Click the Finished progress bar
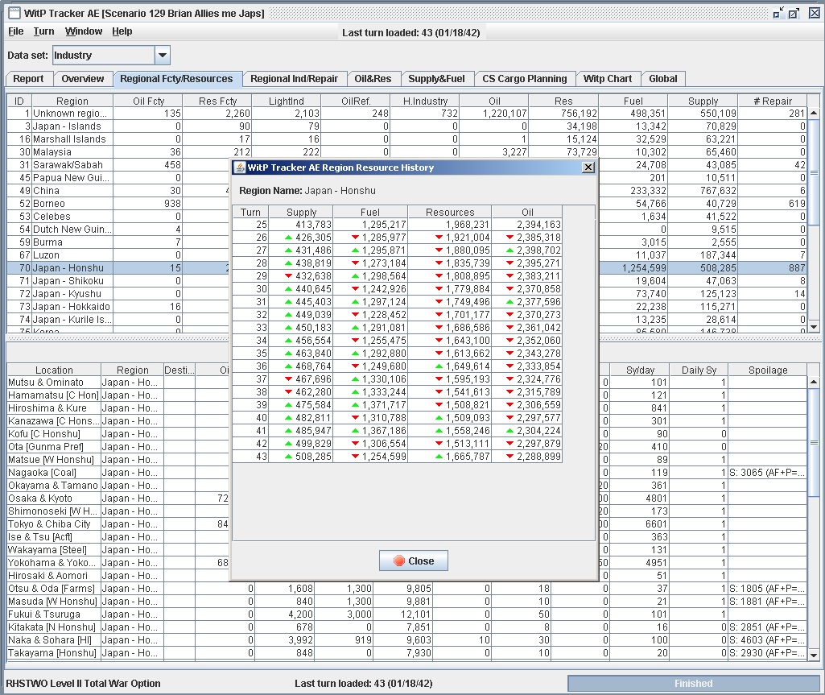This screenshot has height=695, width=825. coord(694,684)
